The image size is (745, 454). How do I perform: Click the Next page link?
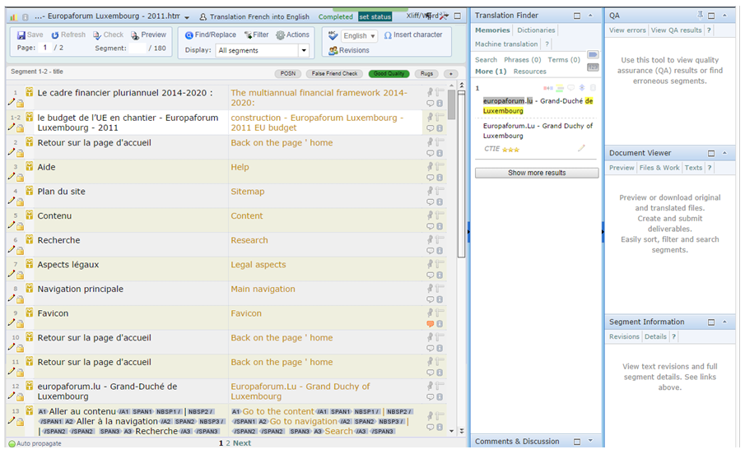pyautogui.click(x=241, y=443)
